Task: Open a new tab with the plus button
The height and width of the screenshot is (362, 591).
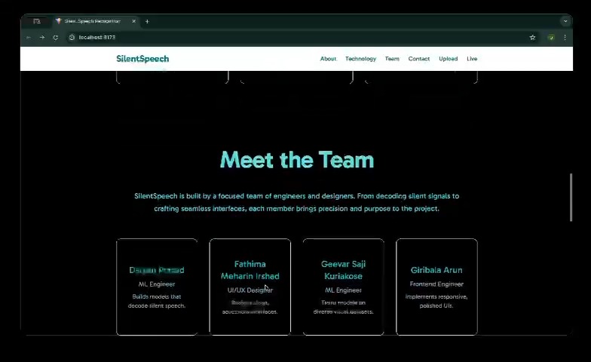Action: (x=147, y=21)
